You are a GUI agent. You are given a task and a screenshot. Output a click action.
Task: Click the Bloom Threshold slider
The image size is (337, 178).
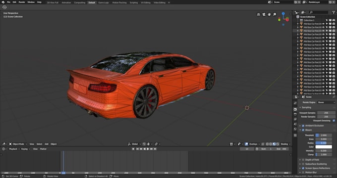coord(324,135)
